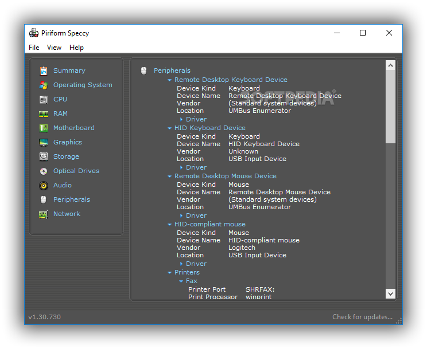Collapse Remote Desktop Mouse Device node
427x349 pixels.
pyautogui.click(x=169, y=177)
